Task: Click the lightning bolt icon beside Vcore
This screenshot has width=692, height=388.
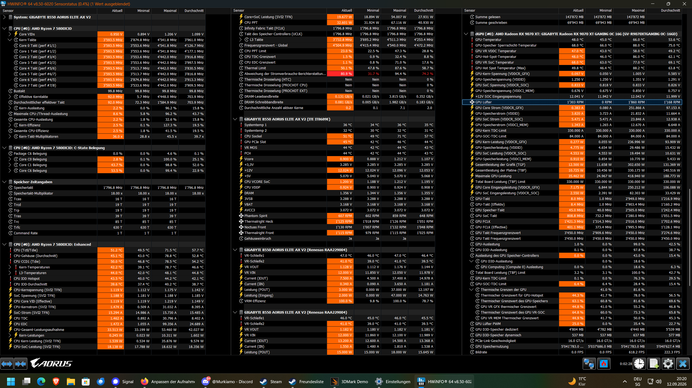Action: (241, 159)
